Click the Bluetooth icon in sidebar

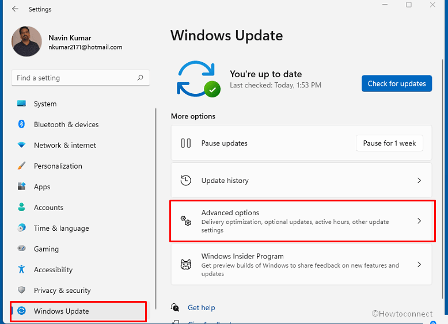[x=21, y=124]
